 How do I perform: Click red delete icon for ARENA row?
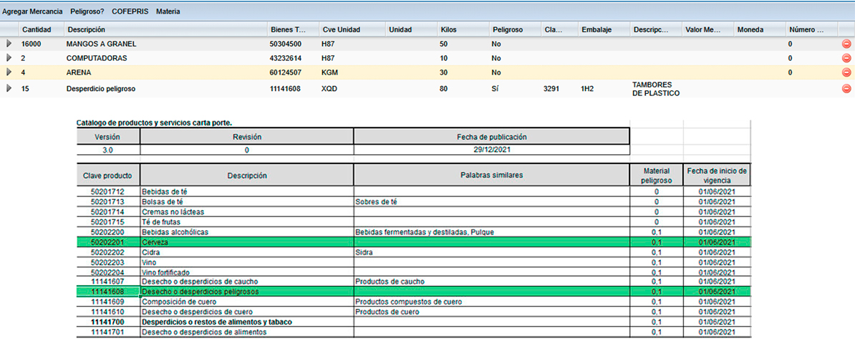[846, 72]
